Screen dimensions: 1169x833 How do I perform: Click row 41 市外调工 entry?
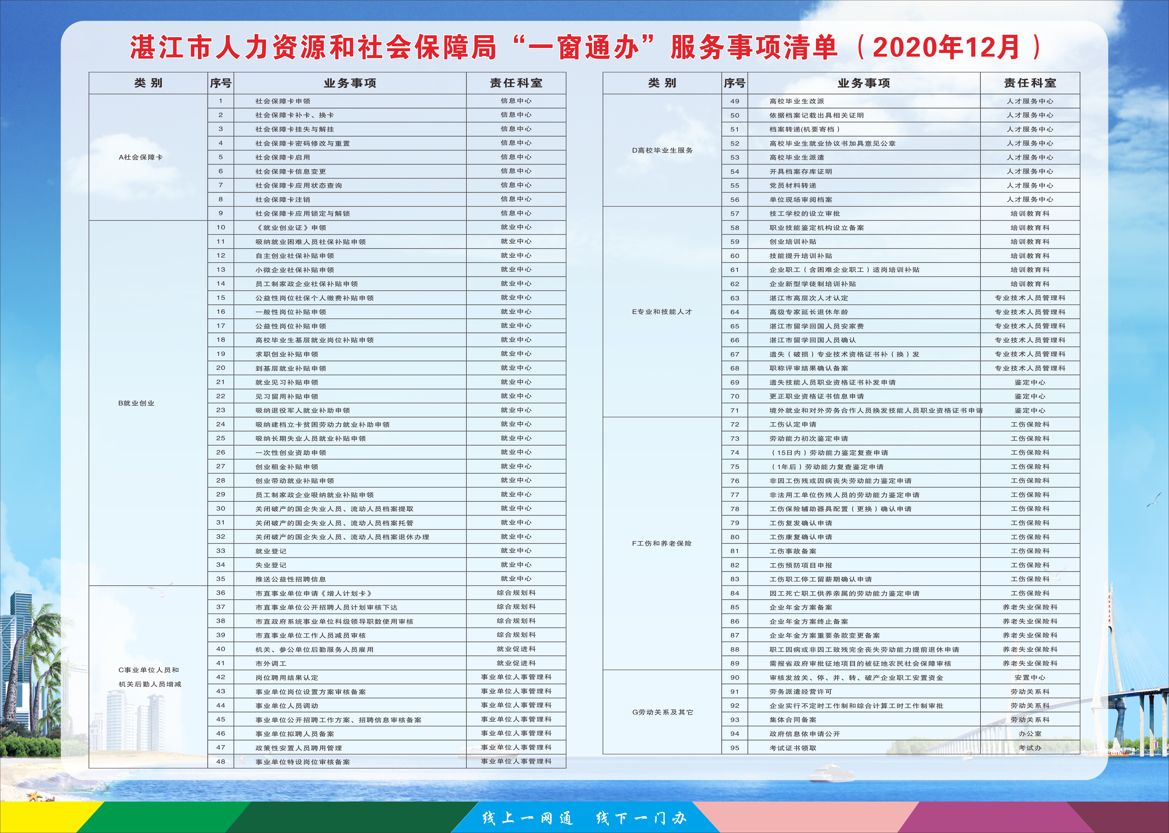pyautogui.click(x=271, y=663)
